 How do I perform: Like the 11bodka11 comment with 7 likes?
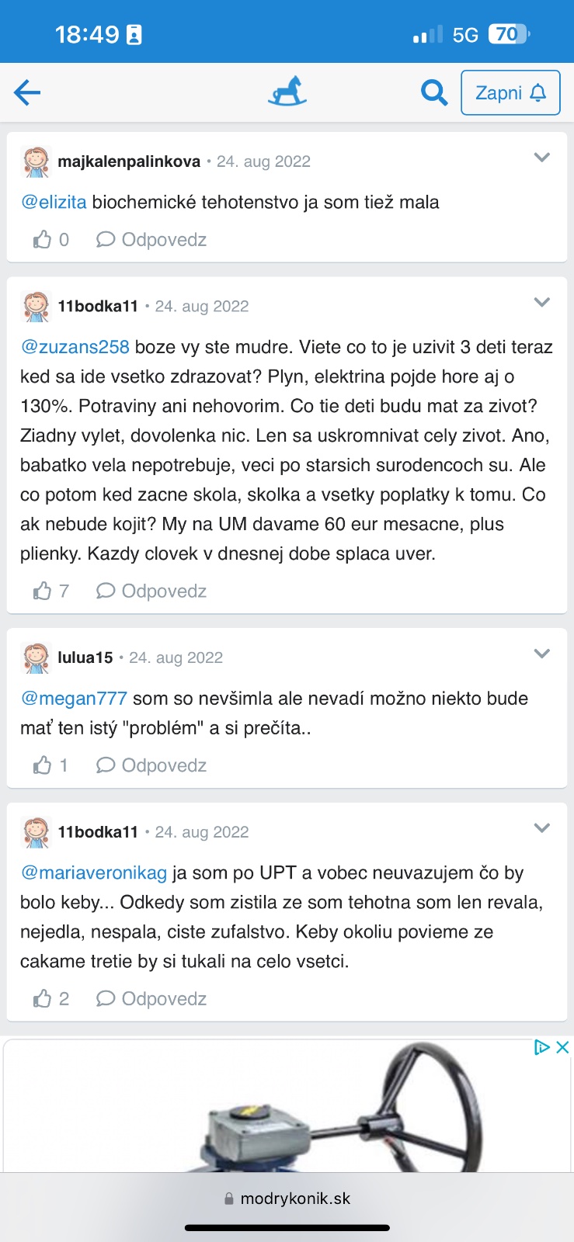tap(43, 592)
